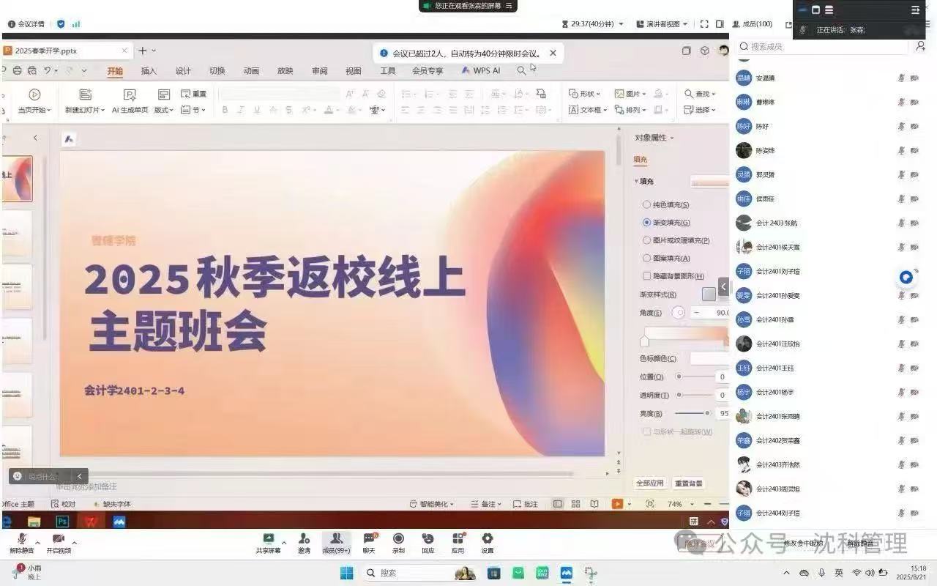Click the 搜索成员 search field
The width and height of the screenshot is (937, 586).
coord(827,46)
